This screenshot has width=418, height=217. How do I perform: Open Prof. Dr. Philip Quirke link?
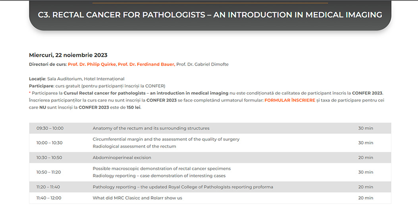pos(92,64)
